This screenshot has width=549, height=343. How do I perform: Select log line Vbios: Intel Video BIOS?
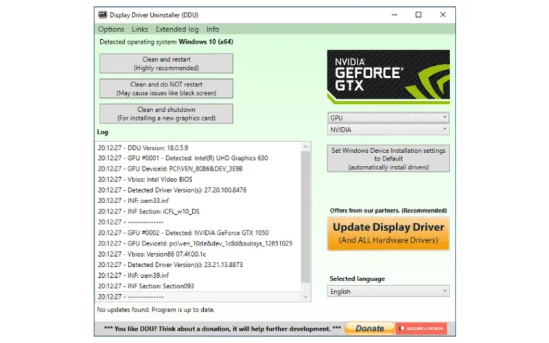click(198, 180)
